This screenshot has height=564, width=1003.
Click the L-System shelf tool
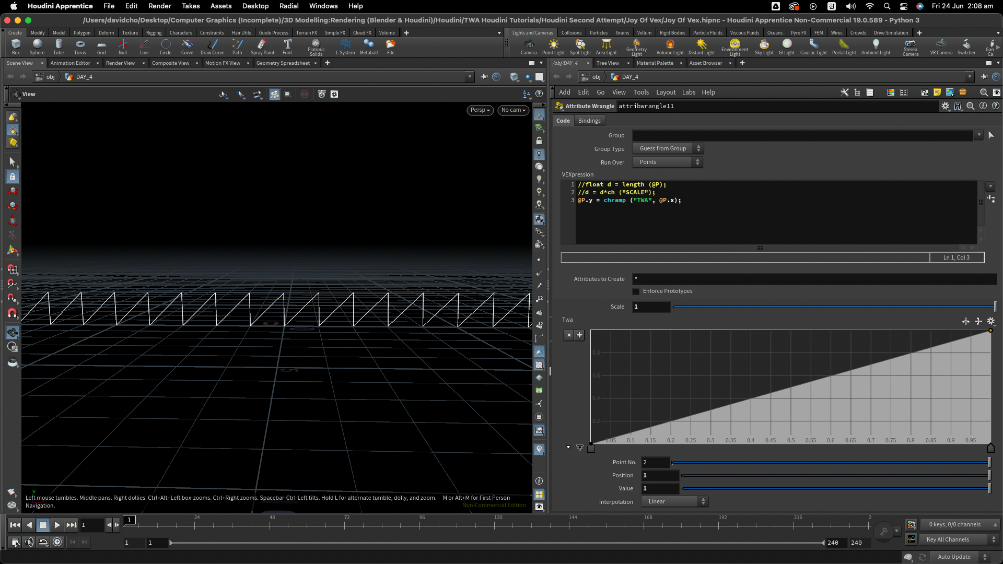[x=345, y=46]
